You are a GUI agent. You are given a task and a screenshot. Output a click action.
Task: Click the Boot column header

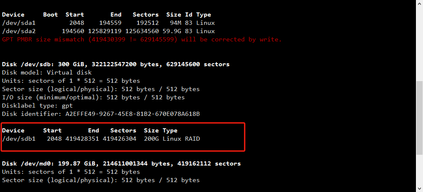tap(51, 14)
